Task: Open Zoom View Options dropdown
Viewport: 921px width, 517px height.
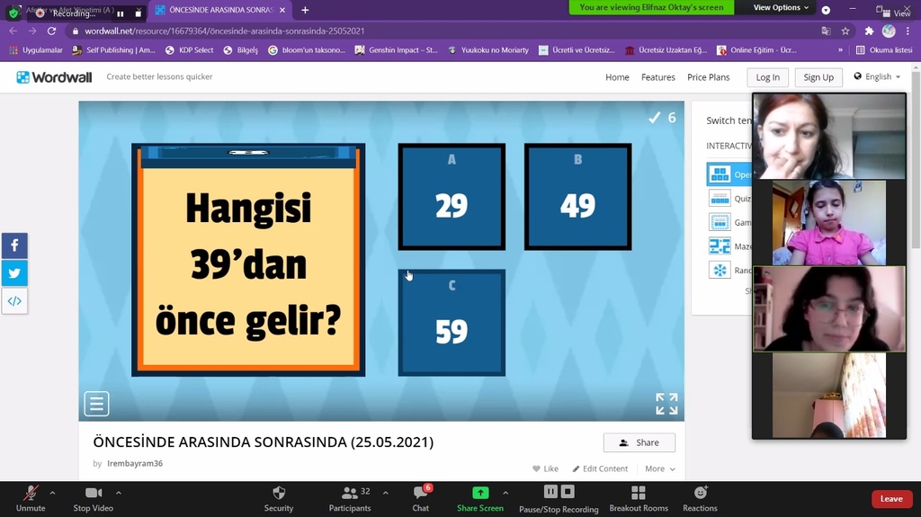Action: pos(781,7)
